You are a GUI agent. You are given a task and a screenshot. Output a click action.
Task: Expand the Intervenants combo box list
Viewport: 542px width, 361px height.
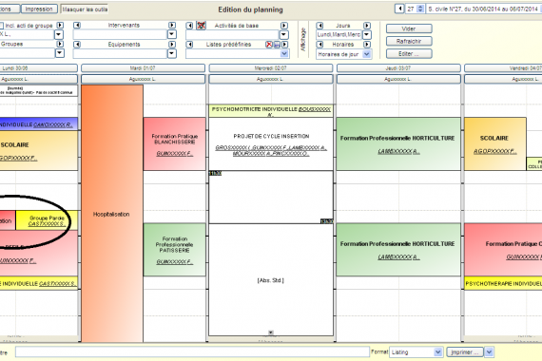coord(172,34)
